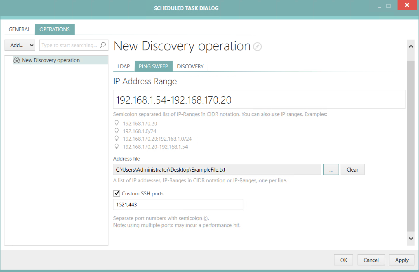Click the IP Address Range input field
The width and height of the screenshot is (419, 272).
[259, 99]
